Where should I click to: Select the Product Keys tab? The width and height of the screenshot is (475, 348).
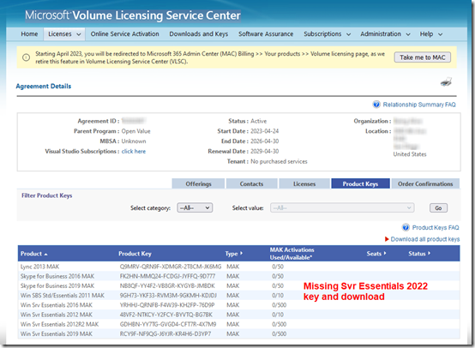click(360, 183)
